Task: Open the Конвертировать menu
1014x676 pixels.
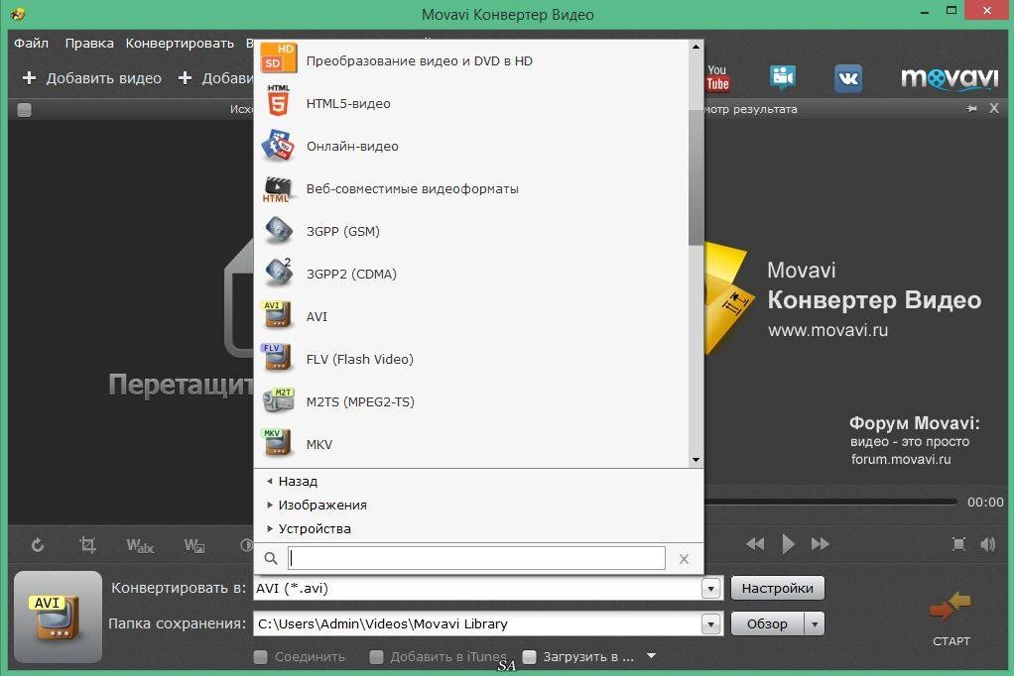Action: pos(180,44)
